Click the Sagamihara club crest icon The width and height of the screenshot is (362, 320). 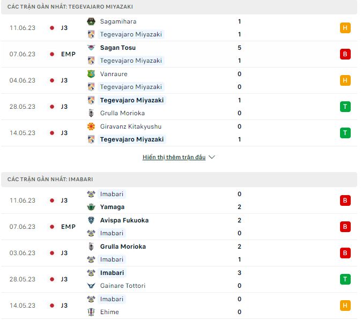pos(91,21)
